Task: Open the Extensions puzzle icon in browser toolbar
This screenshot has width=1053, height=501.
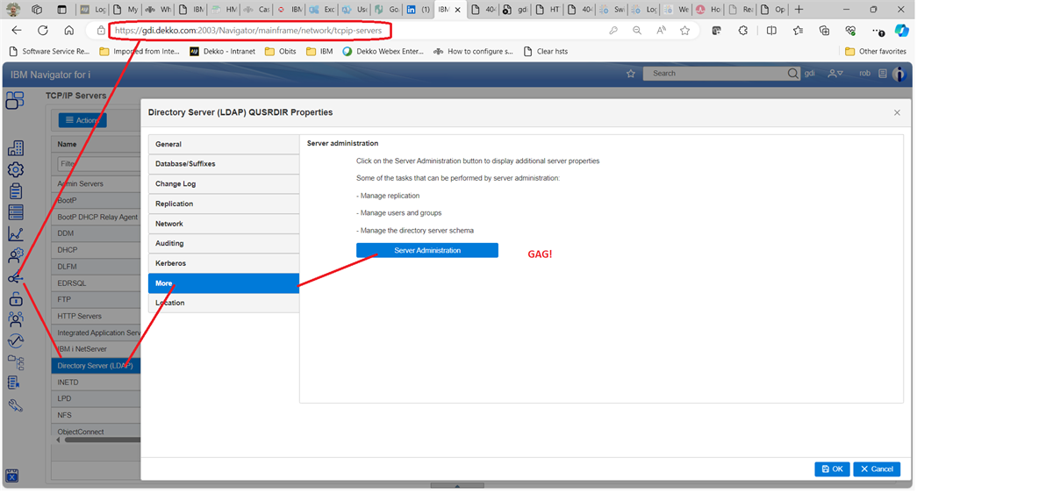Action: [x=743, y=30]
